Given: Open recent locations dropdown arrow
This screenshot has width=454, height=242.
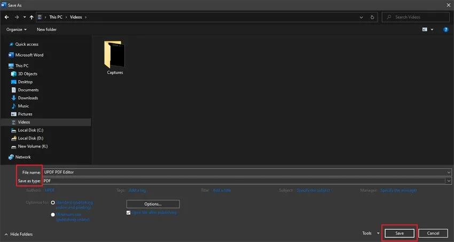Looking at the screenshot, I should coord(25,17).
